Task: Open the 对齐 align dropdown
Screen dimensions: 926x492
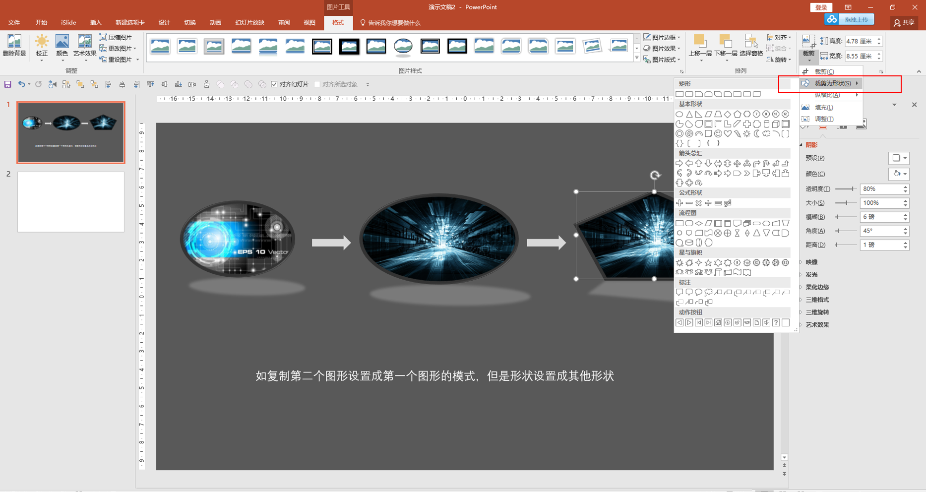Action: (779, 37)
